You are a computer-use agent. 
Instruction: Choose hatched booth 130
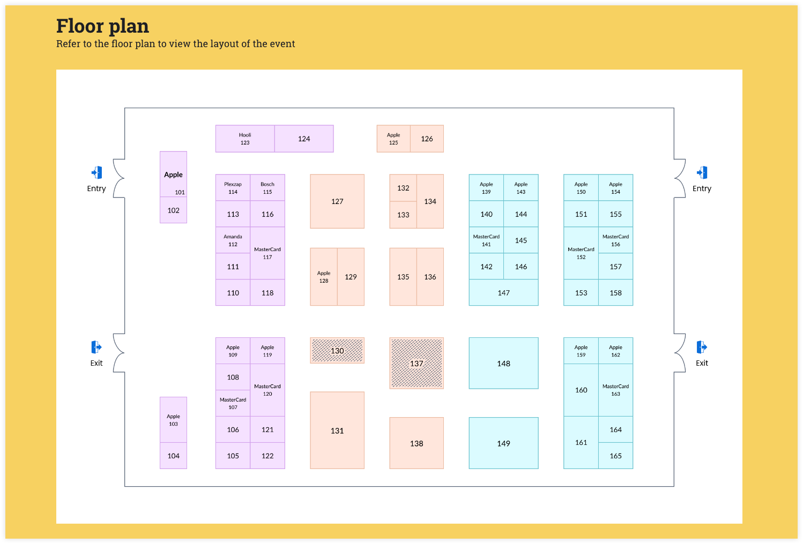(x=337, y=351)
